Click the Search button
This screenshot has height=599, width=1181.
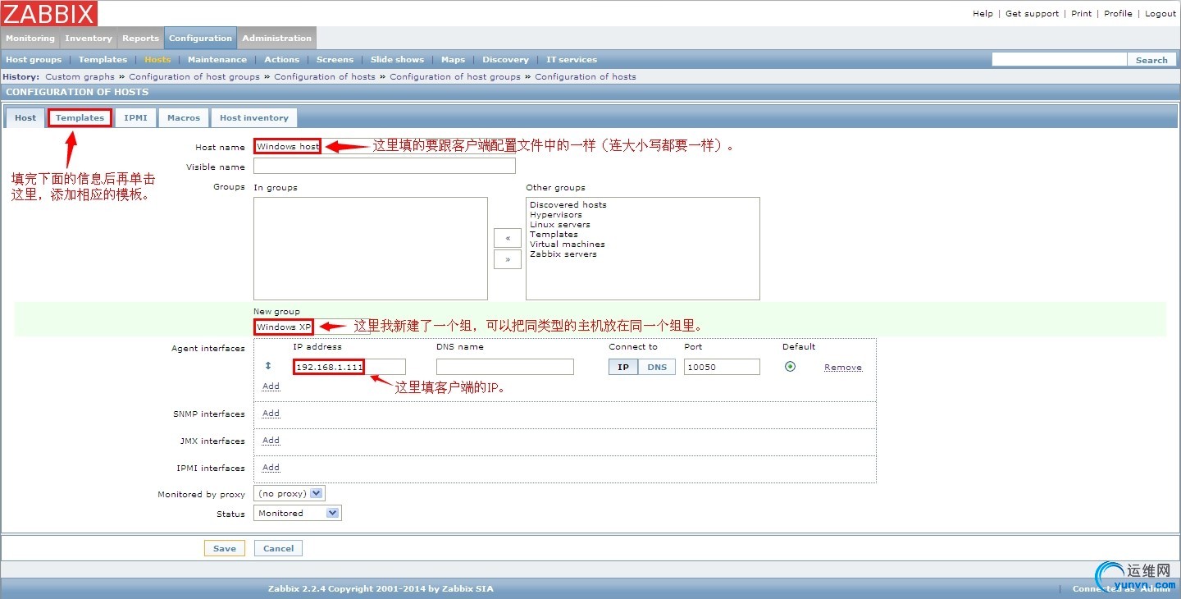[1151, 60]
